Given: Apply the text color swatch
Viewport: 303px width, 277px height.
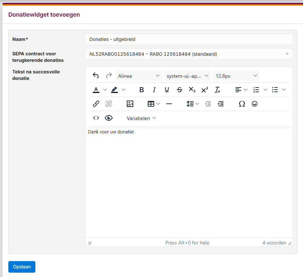Looking at the screenshot, I should point(96,90).
